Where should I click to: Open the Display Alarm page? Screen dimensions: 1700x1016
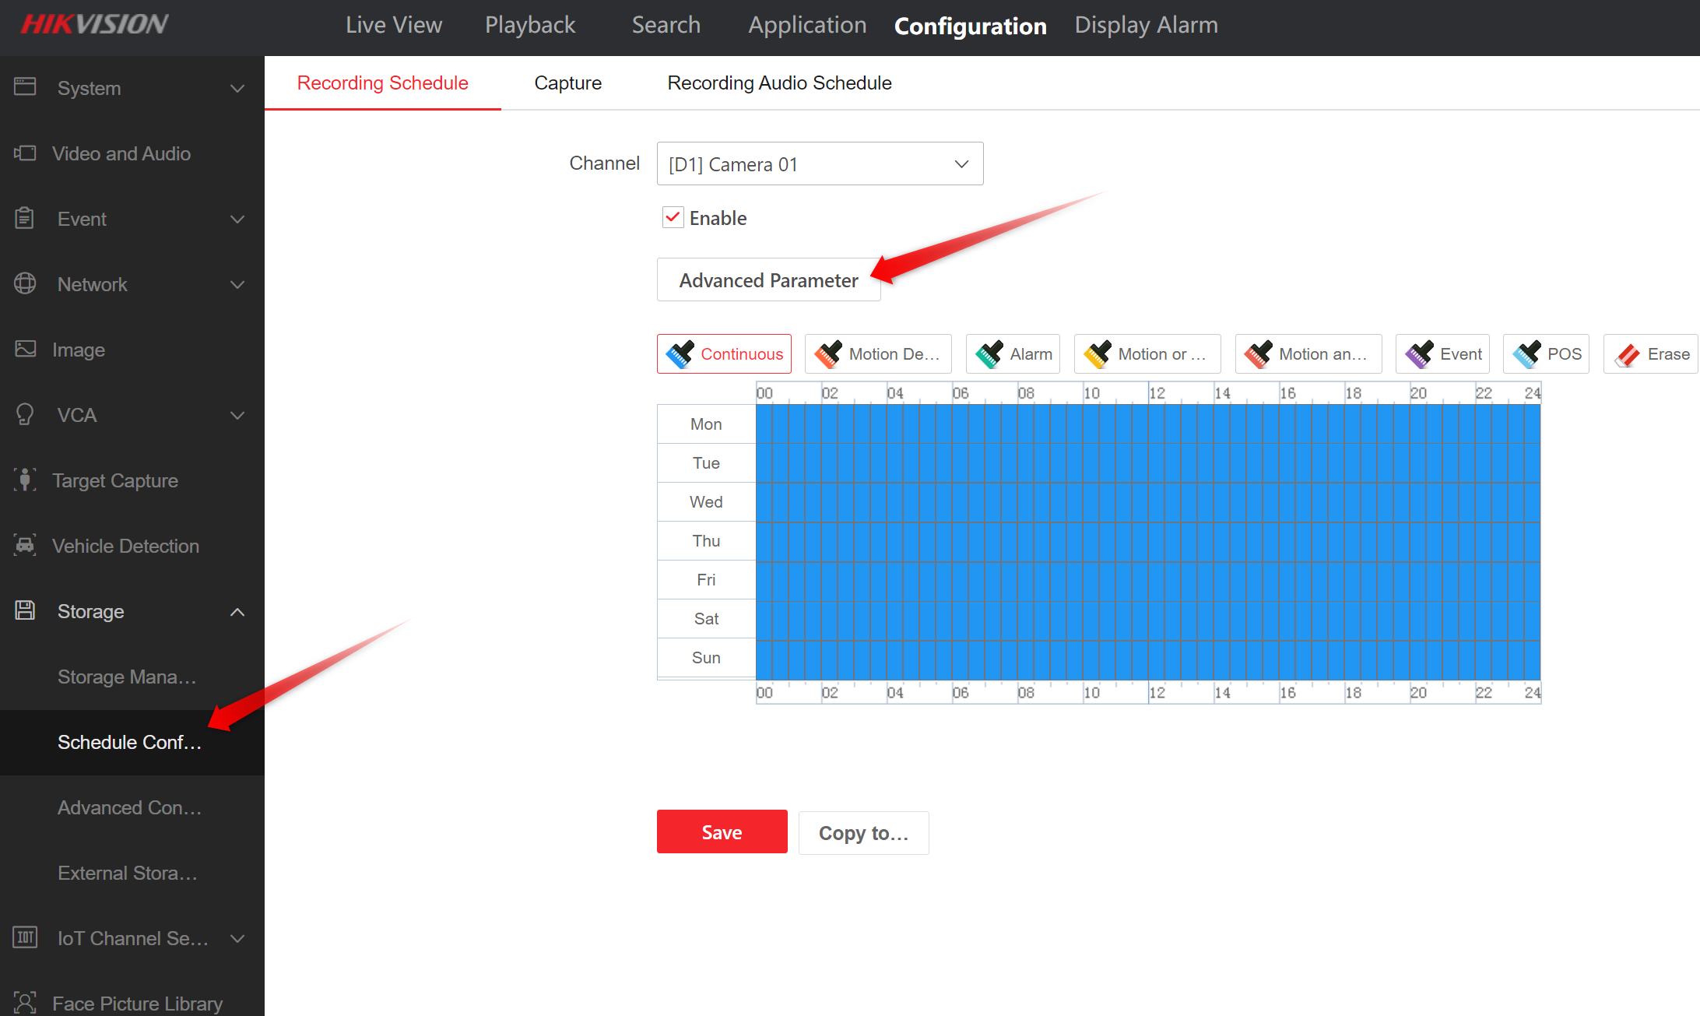(x=1147, y=25)
